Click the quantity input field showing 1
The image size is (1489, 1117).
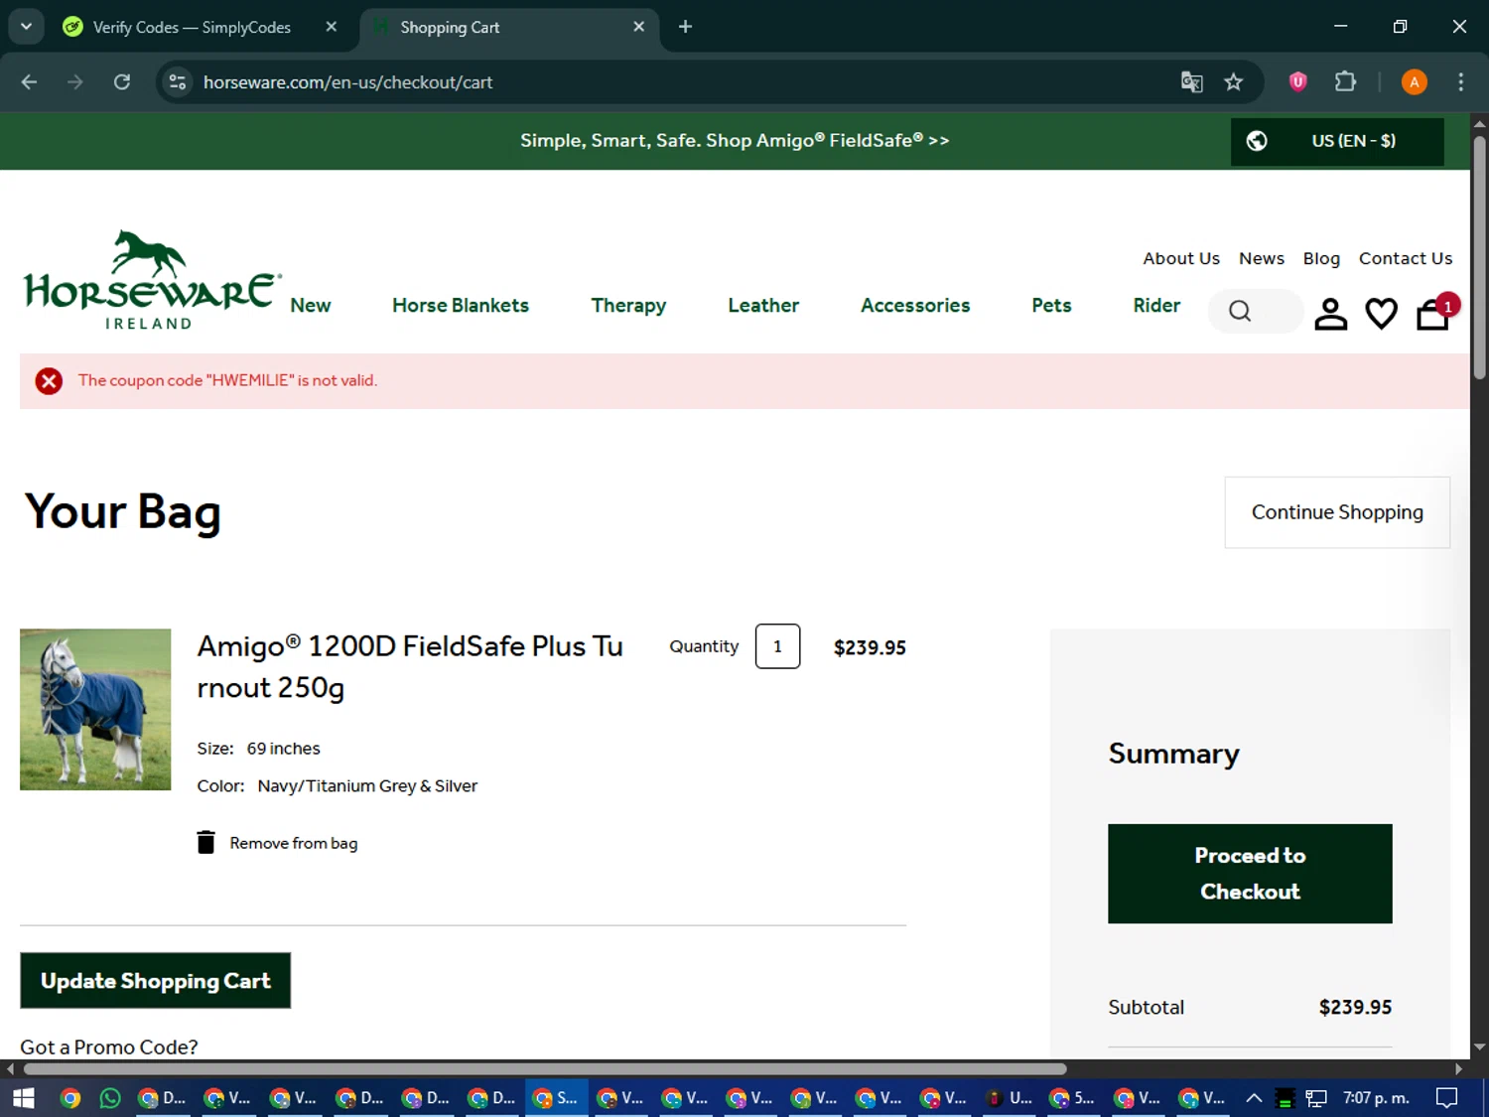tap(777, 646)
